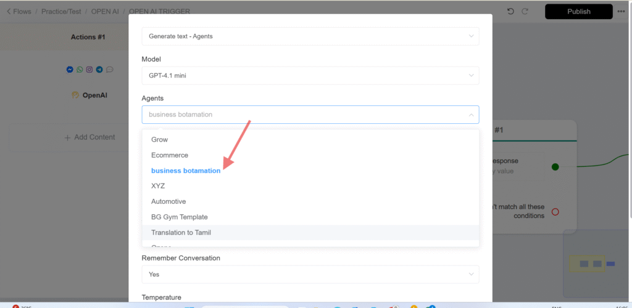Open the Remember Conversation dropdown
The image size is (632, 308).
pyautogui.click(x=310, y=274)
